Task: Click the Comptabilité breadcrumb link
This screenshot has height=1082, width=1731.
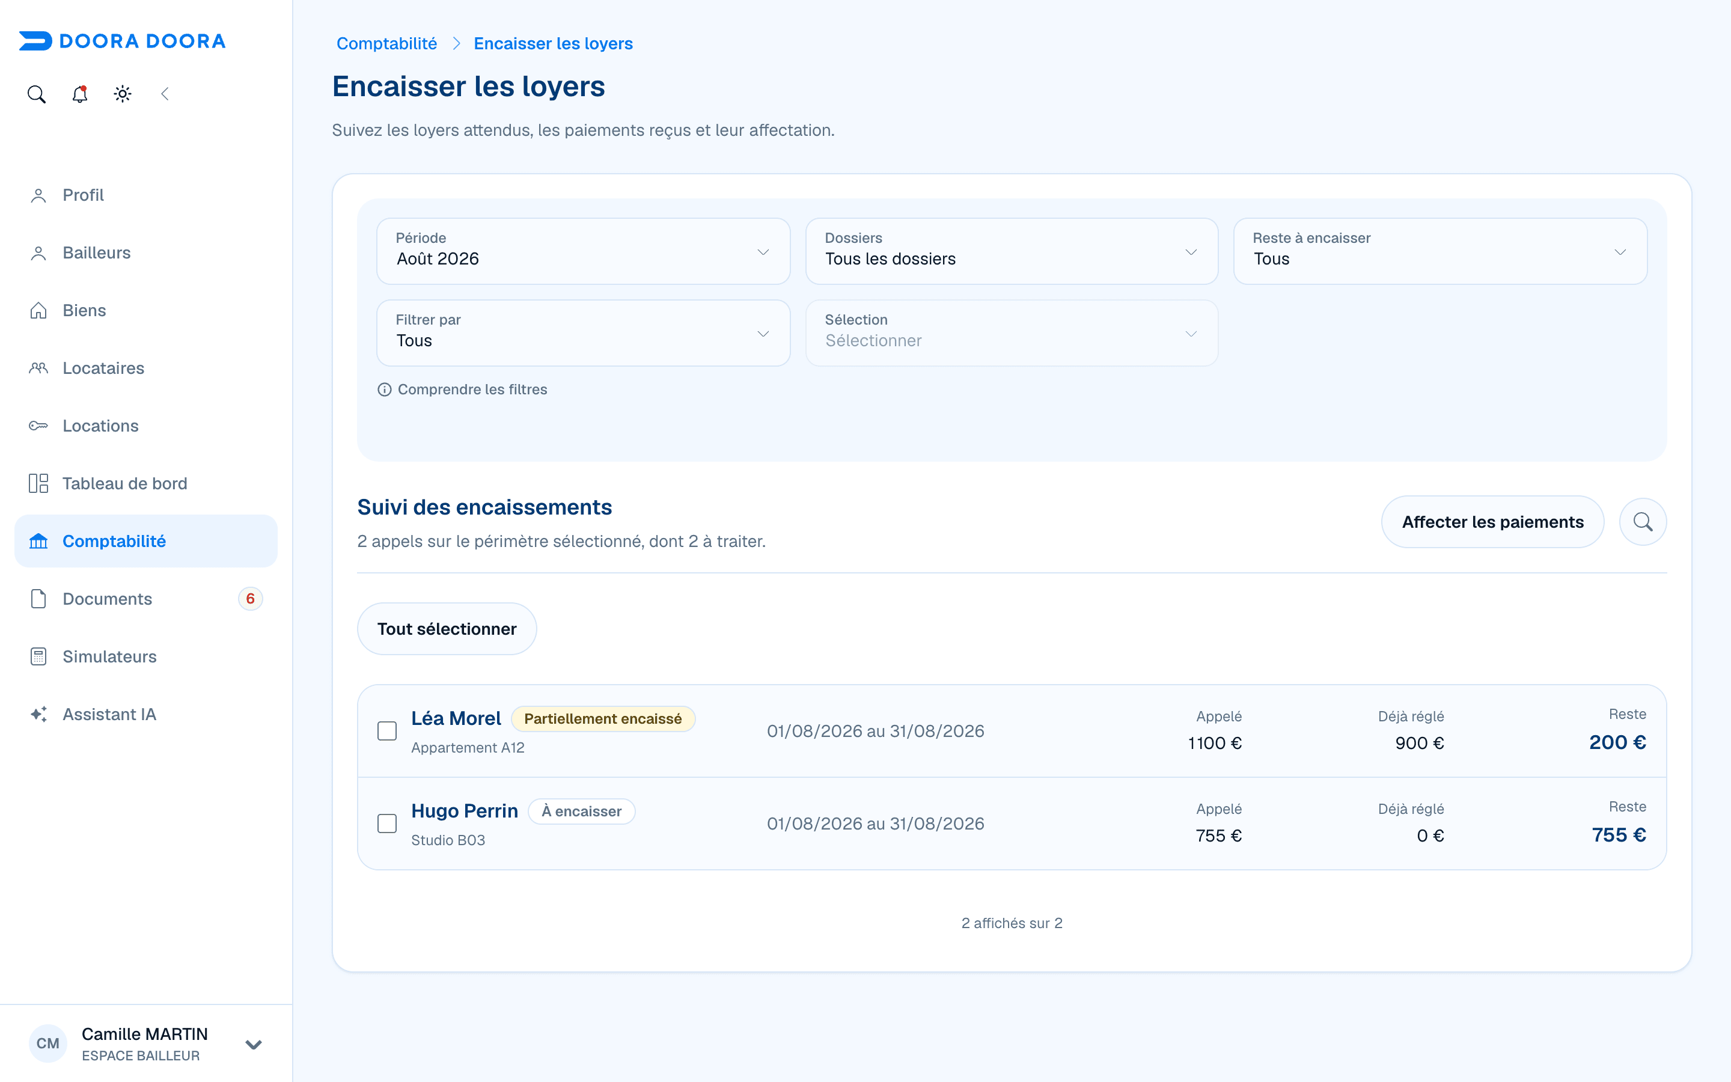Action: tap(386, 44)
